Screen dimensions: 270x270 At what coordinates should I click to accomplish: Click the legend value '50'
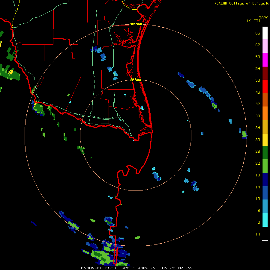point(258,80)
